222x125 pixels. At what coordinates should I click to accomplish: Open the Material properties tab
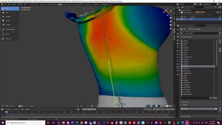[x=178, y=70]
